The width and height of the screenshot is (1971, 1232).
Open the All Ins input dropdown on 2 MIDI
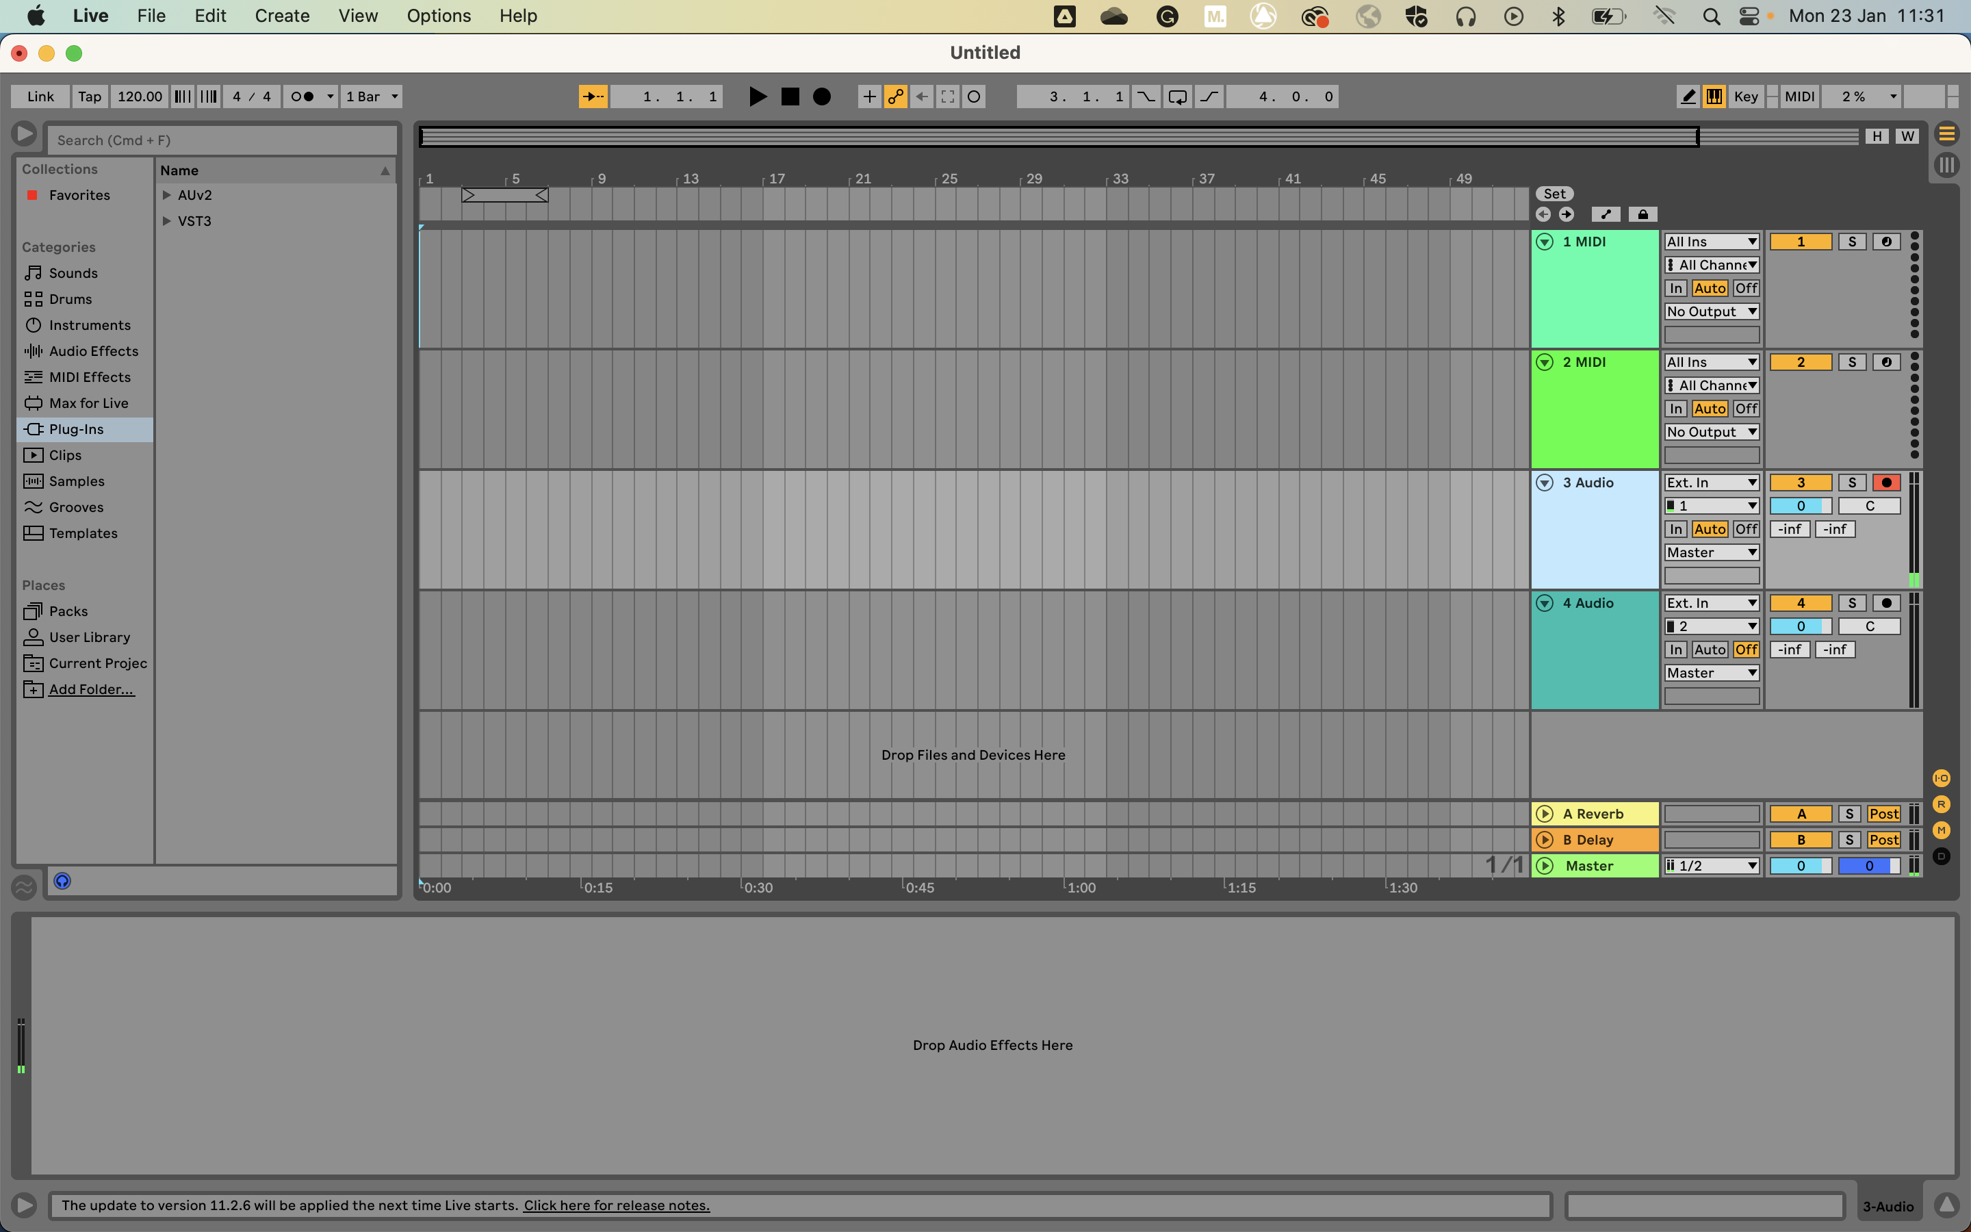(1710, 361)
